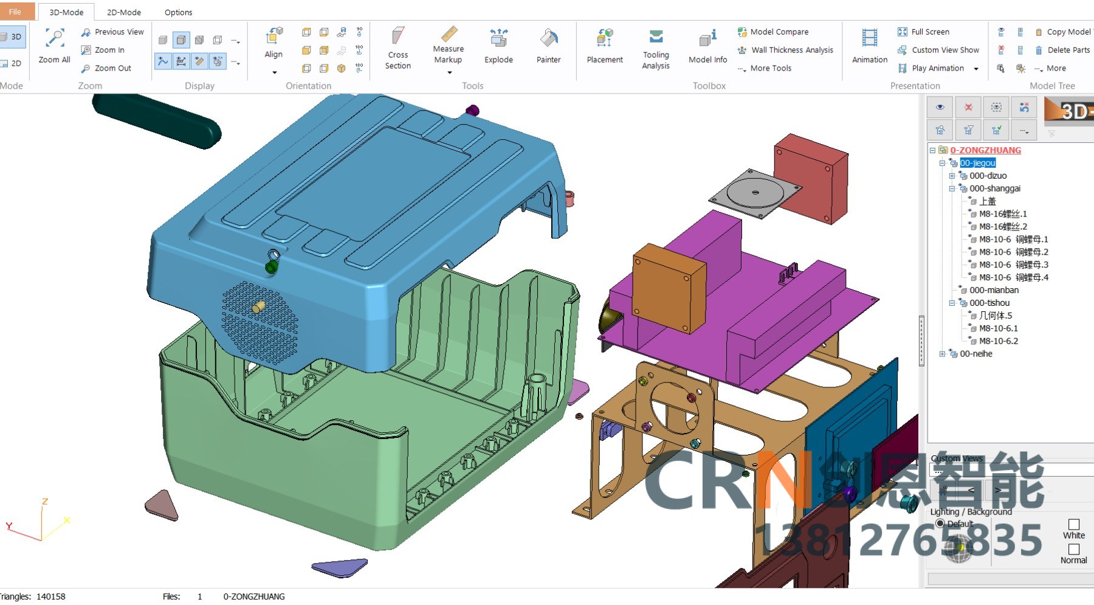This screenshot has height=605, width=1094.
Task: Switch to 2D mode button
Action: tap(12, 63)
